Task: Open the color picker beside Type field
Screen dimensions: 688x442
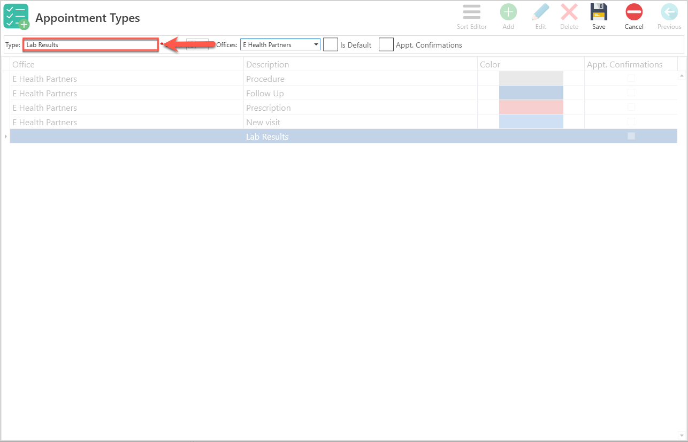Action: (197, 45)
